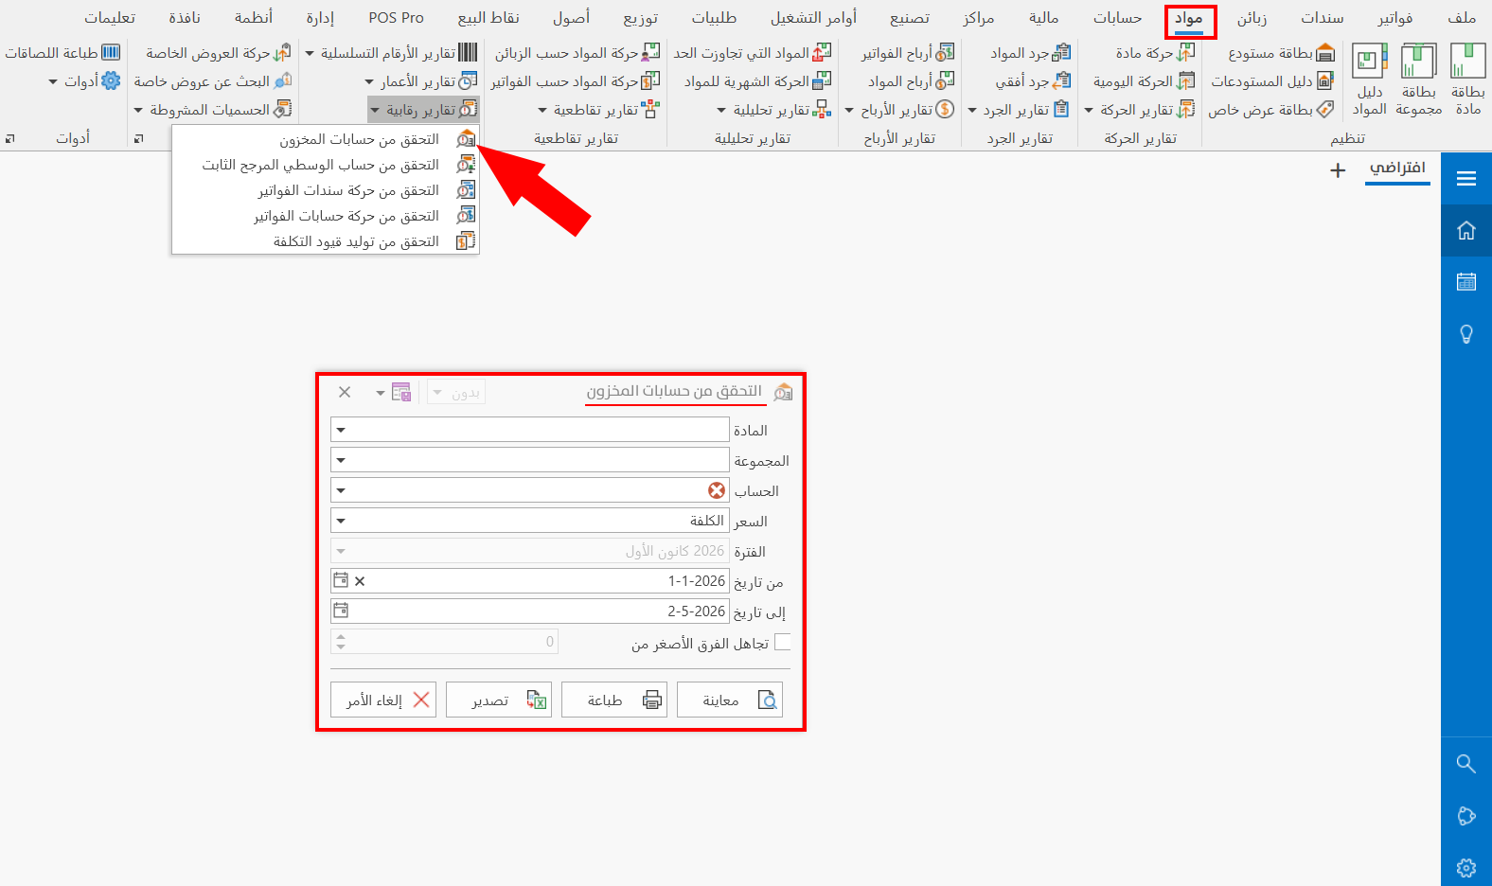Open the ملف menu
Screen dimensions: 1492x886
click(x=1462, y=18)
